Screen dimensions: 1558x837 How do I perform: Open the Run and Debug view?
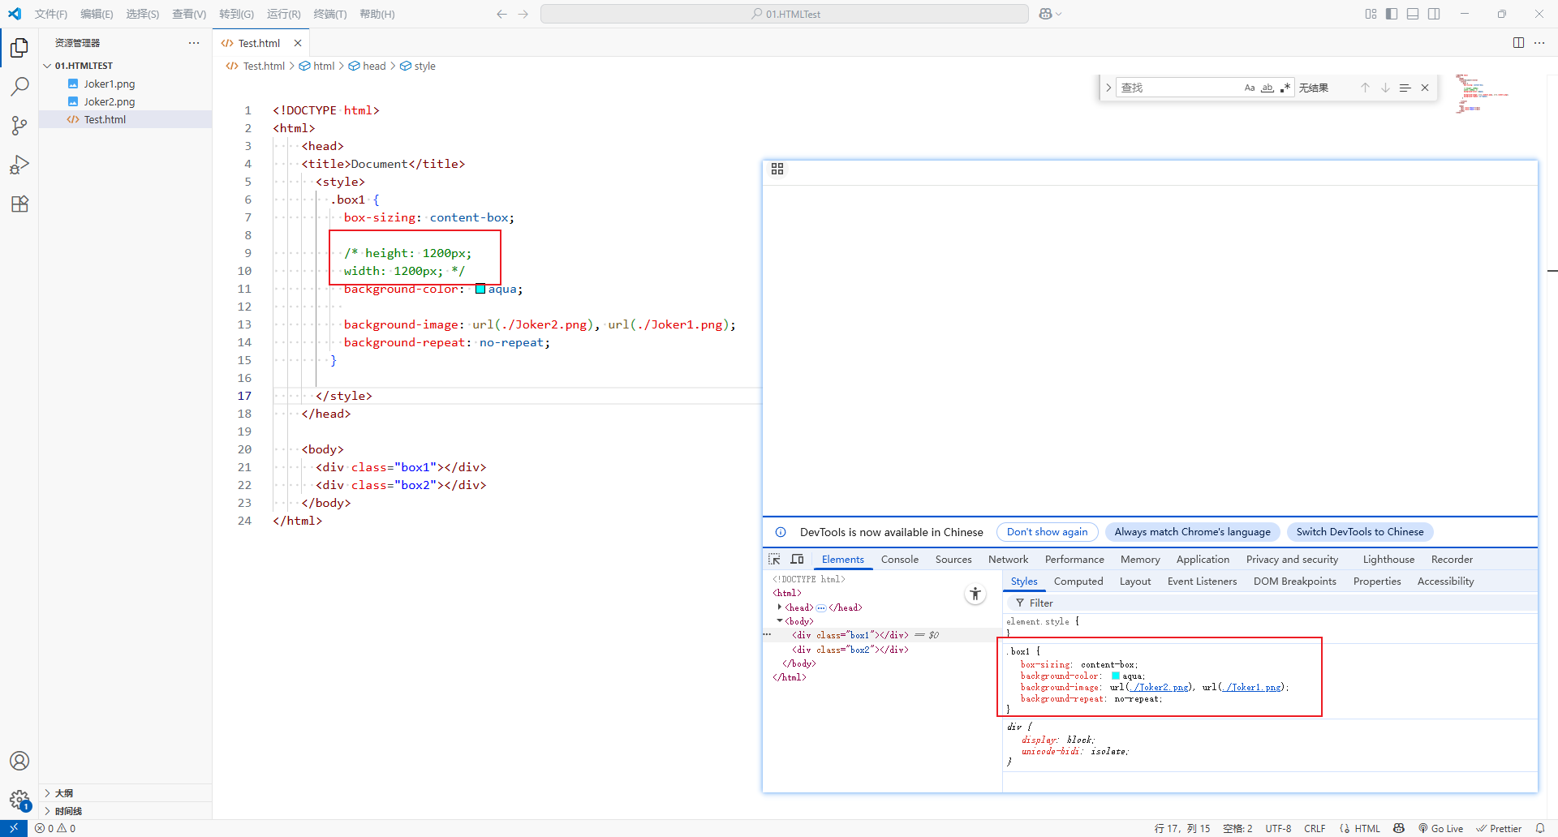[19, 165]
